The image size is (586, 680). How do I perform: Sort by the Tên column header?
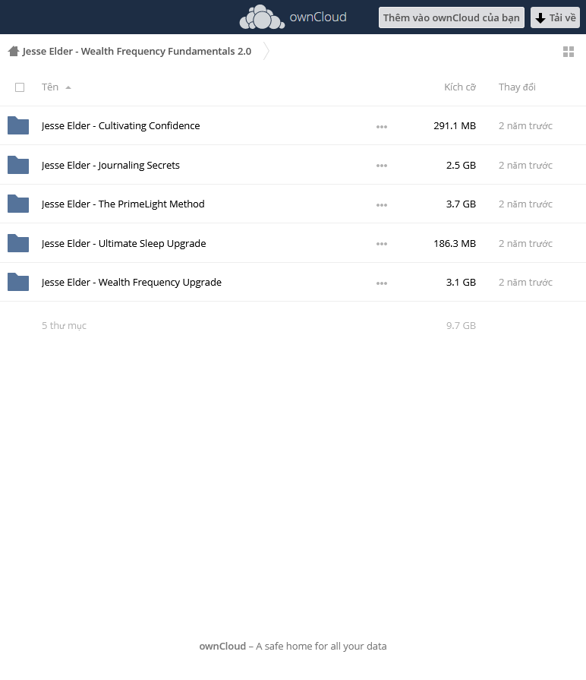[x=56, y=87]
